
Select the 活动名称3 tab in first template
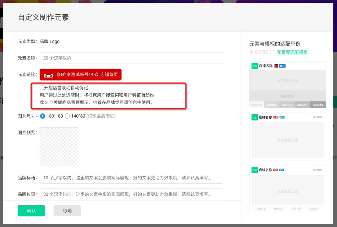click(x=287, y=105)
